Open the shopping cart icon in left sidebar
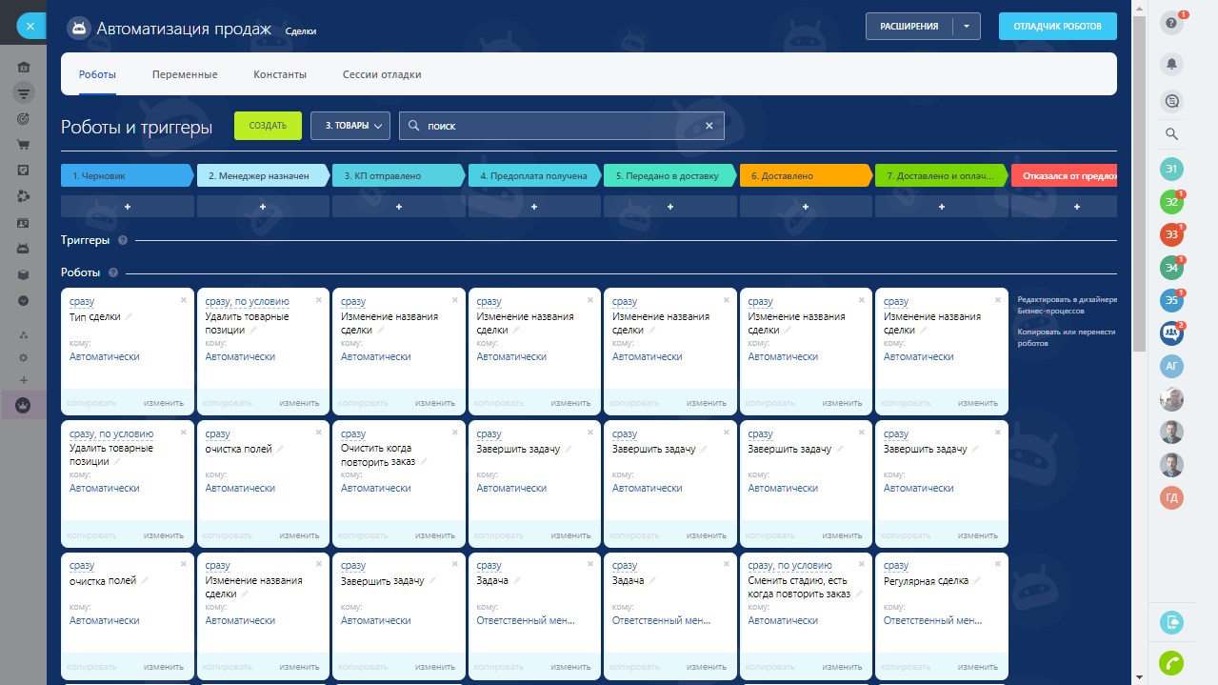Image resolution: width=1218 pixels, height=685 pixels. pyautogui.click(x=24, y=145)
